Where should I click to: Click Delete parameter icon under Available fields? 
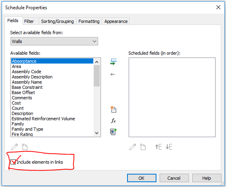pyautogui.click(x=25, y=147)
